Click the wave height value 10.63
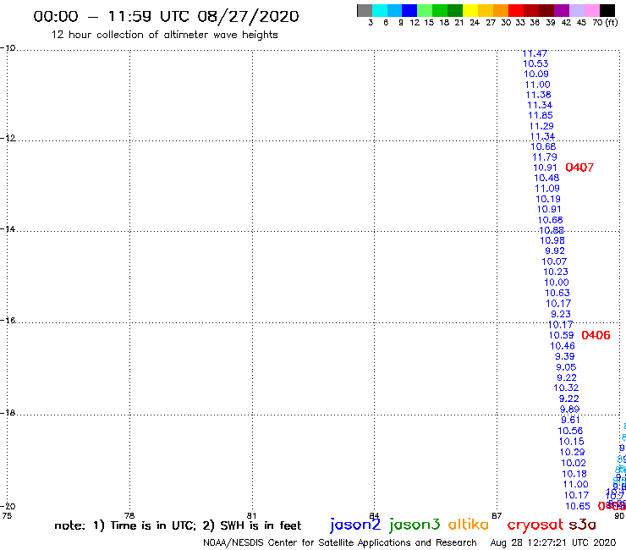Viewport: 626px width, 550px height. click(557, 293)
